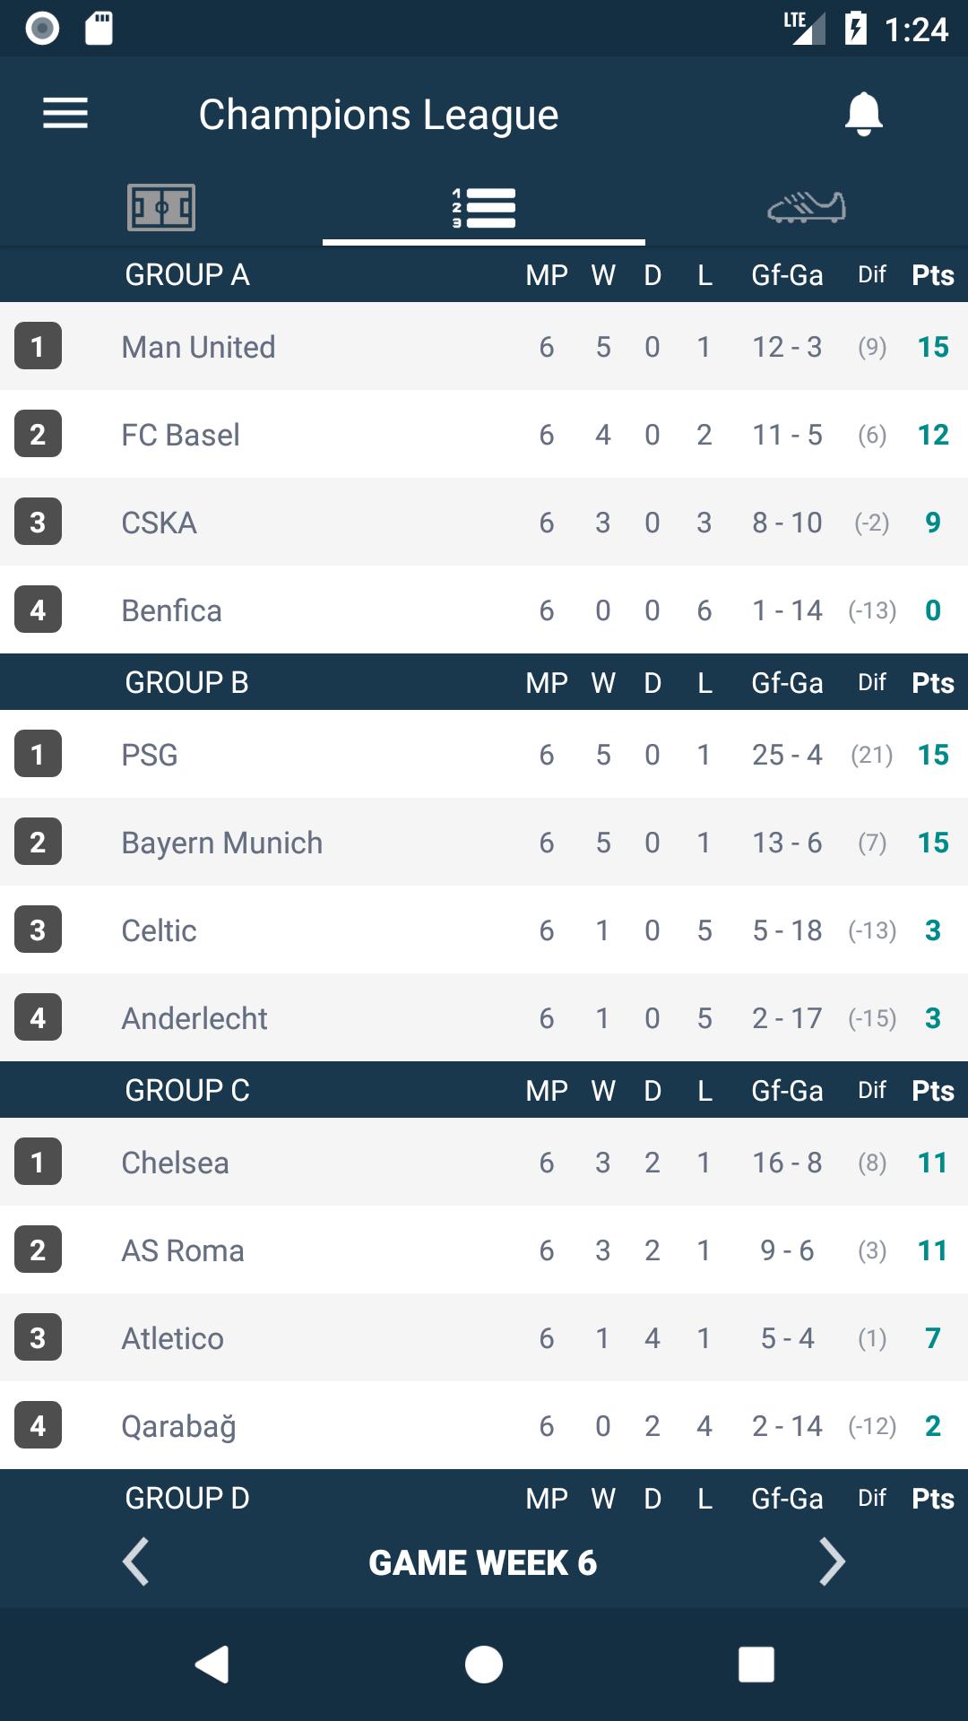Open the Chelsea row in Group C

pyautogui.click(x=484, y=1162)
